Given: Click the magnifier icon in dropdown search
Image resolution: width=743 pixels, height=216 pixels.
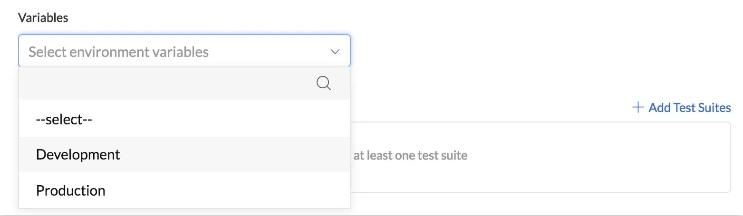Looking at the screenshot, I should coord(324,84).
